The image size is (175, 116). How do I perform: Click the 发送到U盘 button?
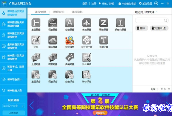[159, 28]
